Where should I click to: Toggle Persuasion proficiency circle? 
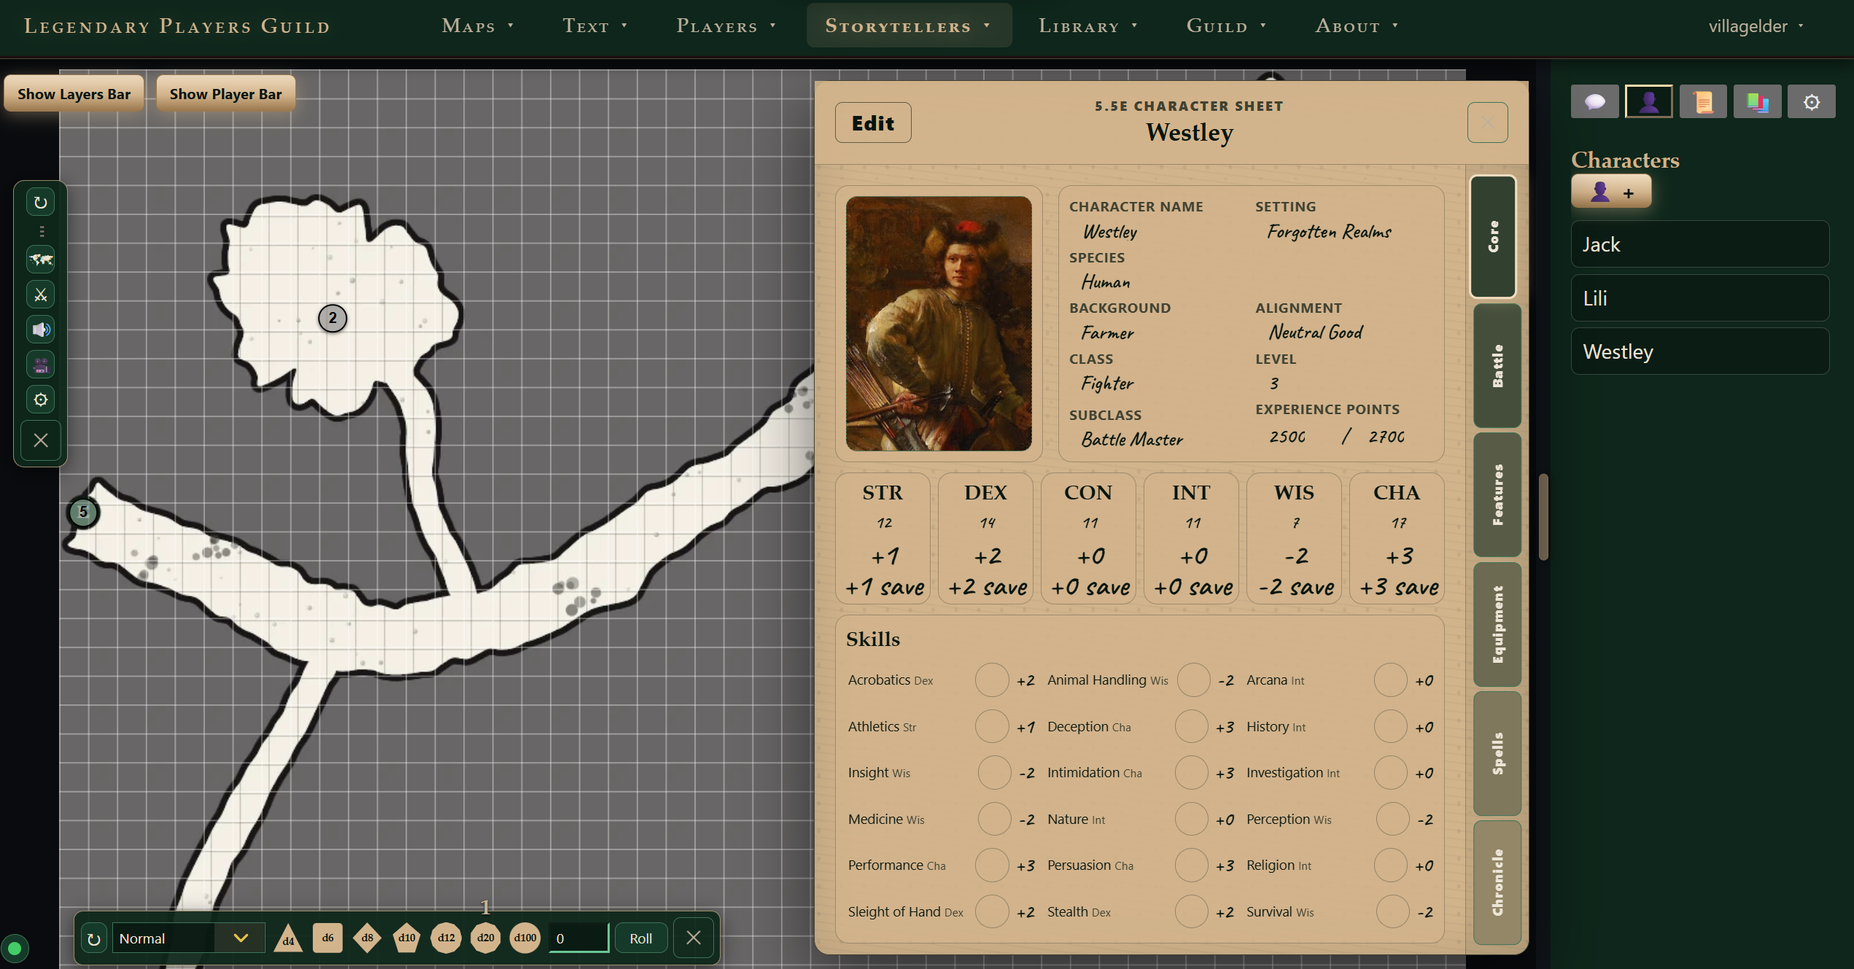click(1192, 865)
